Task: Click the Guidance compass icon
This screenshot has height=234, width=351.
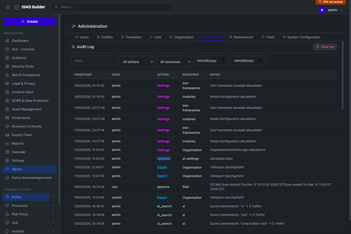Action: tap(7, 58)
